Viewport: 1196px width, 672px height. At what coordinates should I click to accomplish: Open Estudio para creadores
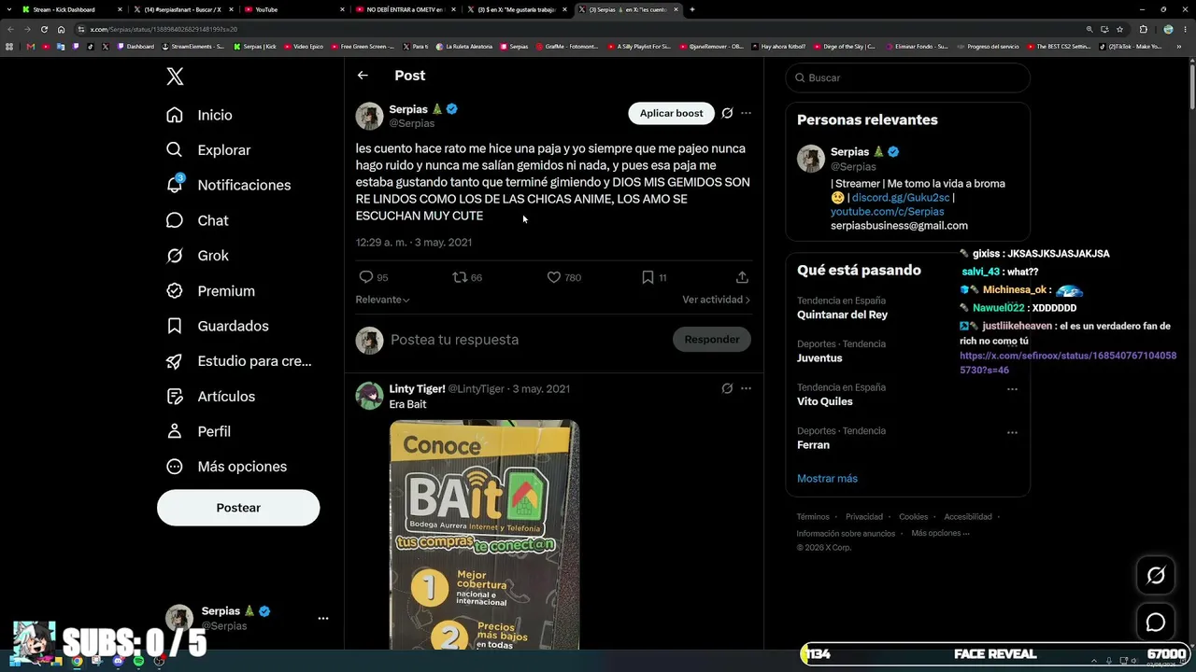coord(238,361)
